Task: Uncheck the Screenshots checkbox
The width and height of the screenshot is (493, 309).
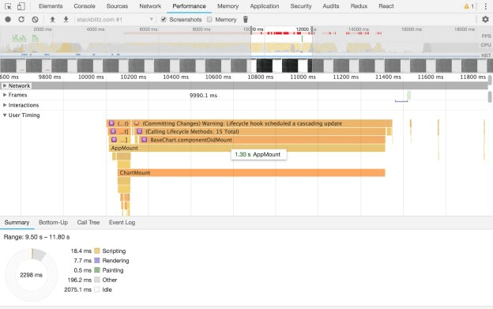Action: (x=164, y=20)
